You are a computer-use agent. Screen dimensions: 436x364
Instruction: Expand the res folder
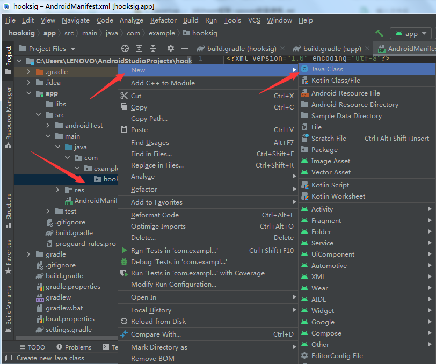(x=57, y=190)
